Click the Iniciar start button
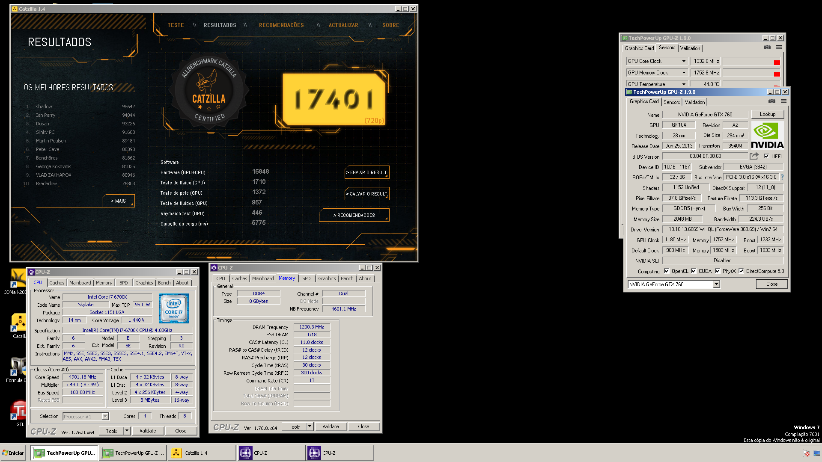822x462 pixels. pyautogui.click(x=14, y=453)
